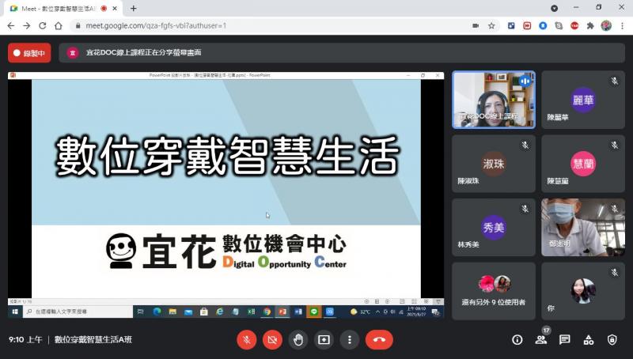Open meeting details info icon

tap(517, 340)
